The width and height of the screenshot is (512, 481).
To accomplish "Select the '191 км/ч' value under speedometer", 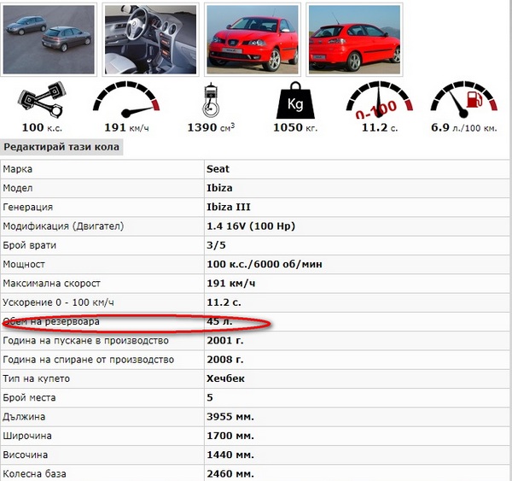I will (x=126, y=127).
